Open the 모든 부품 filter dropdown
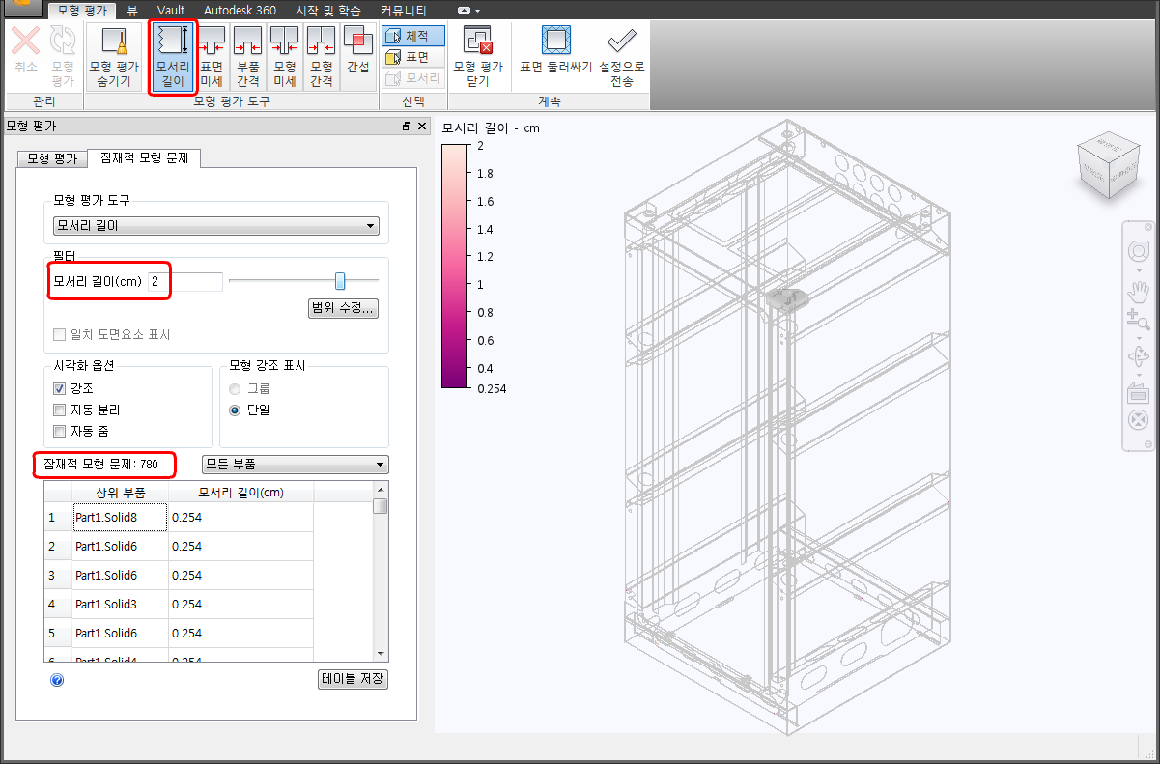The image size is (1160, 764). [294, 465]
